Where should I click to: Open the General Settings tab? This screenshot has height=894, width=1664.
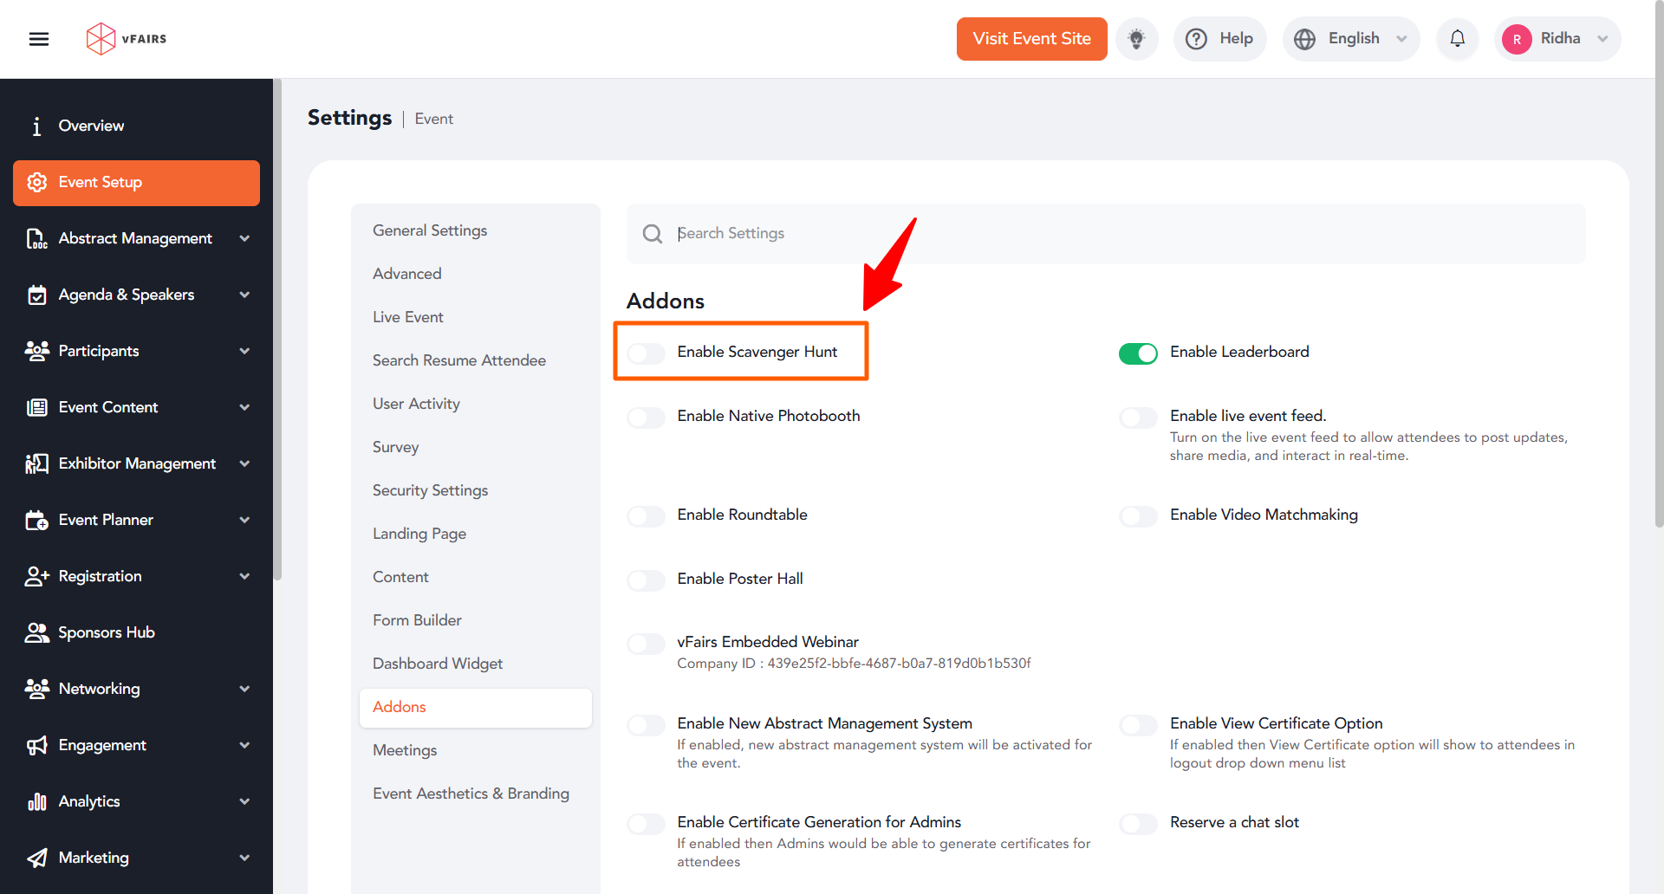[430, 230]
